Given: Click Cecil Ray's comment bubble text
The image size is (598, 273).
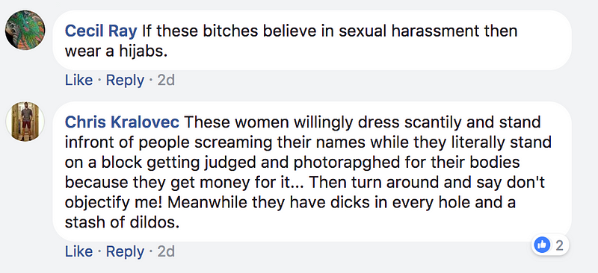Looking at the screenshot, I should click(312, 40).
